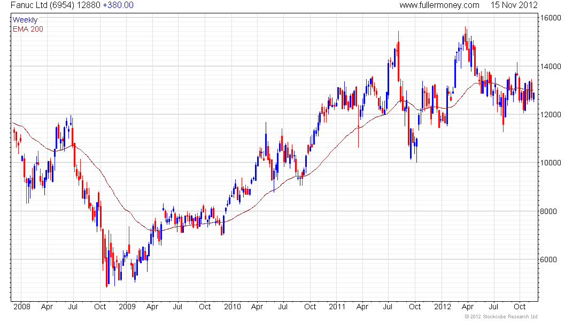Image resolution: width=588 pixels, height=321 pixels.
Task: Select the 'EMA 200' legend label
Action: [x=28, y=29]
